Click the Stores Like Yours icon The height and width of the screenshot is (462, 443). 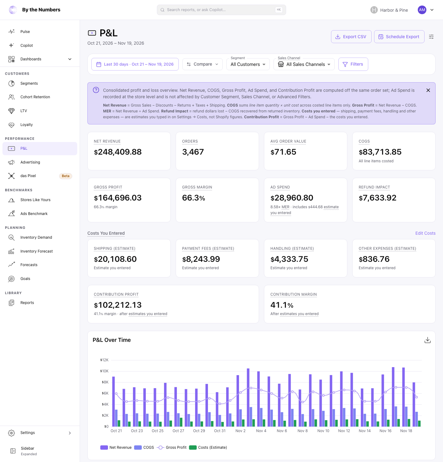click(x=11, y=200)
